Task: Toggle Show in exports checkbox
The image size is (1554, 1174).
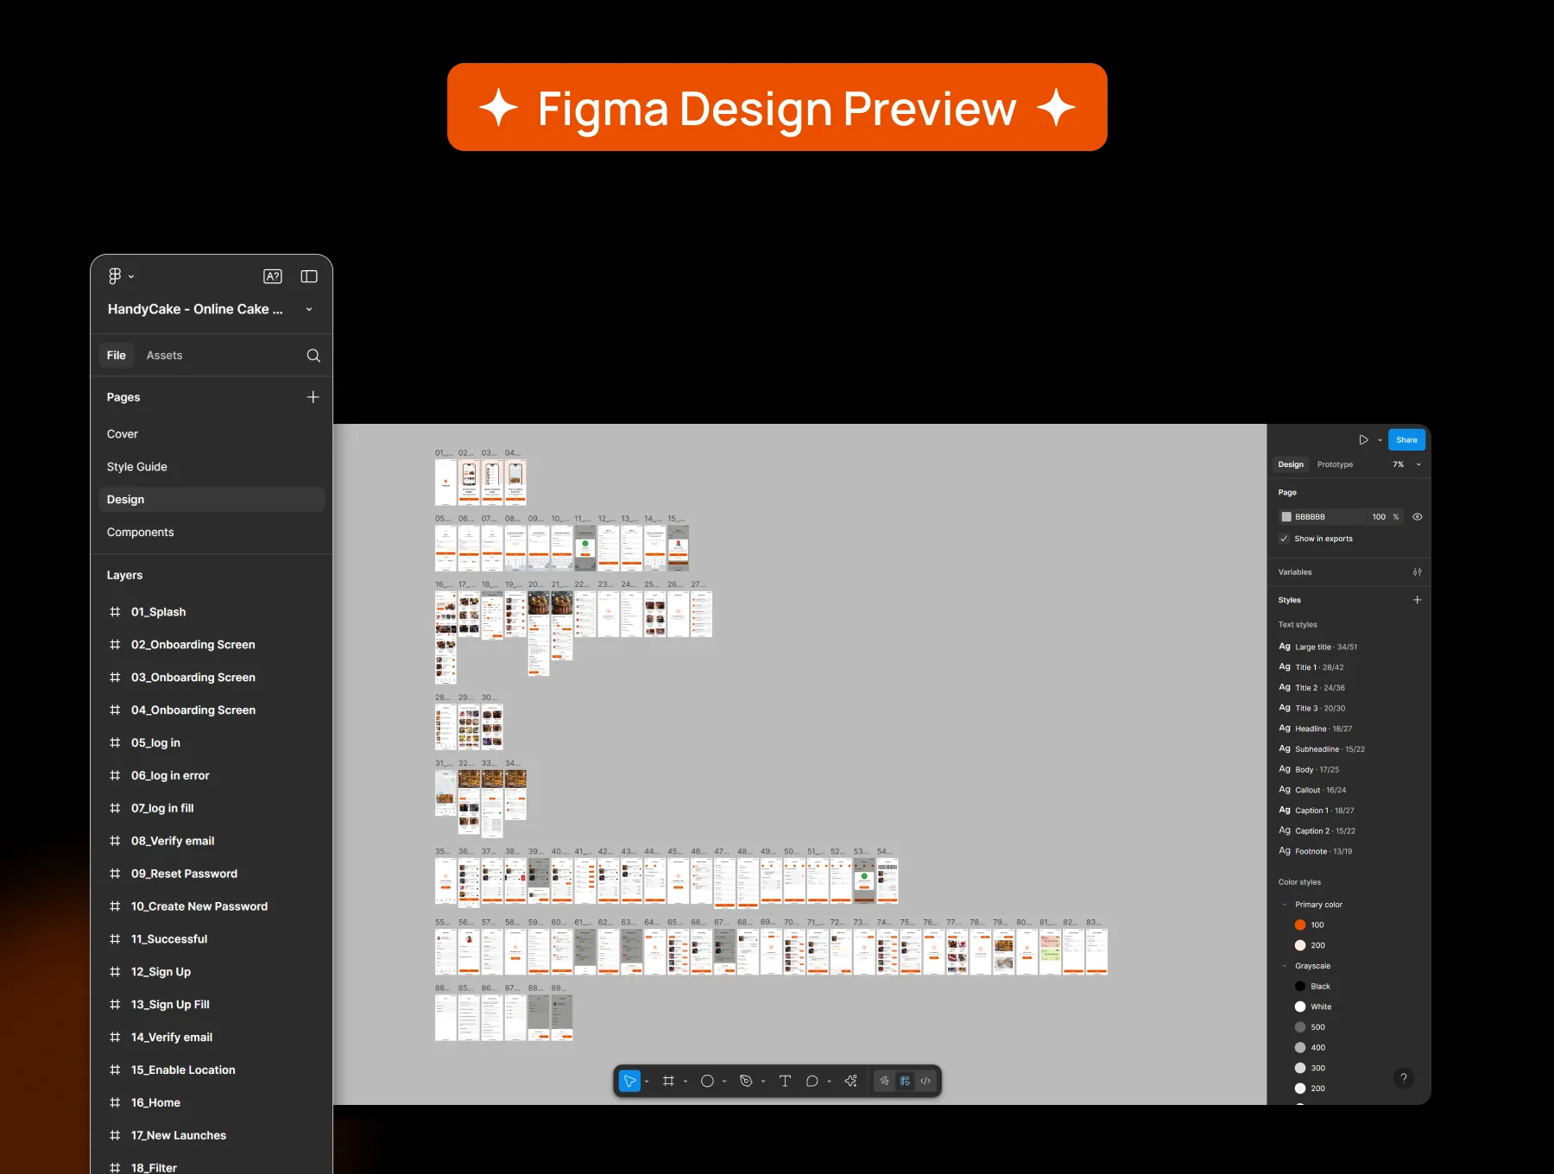Action: (x=1285, y=539)
